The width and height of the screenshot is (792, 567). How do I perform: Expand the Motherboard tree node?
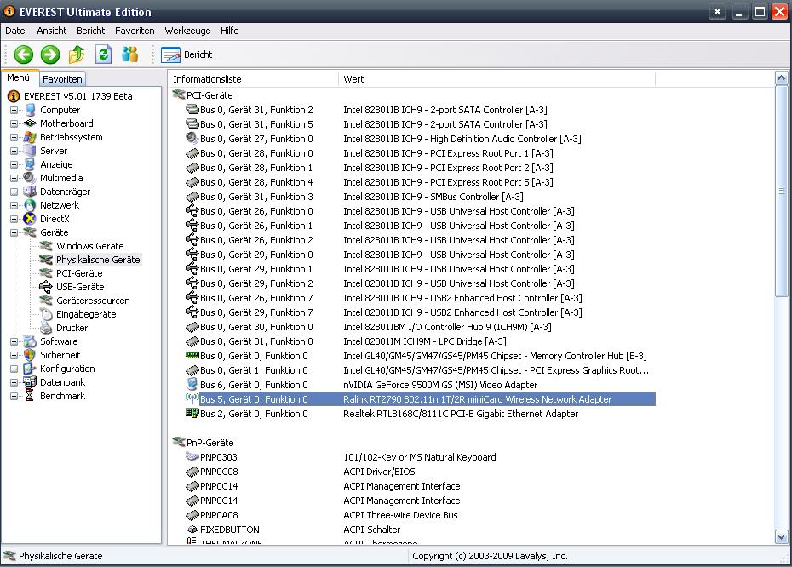(14, 123)
